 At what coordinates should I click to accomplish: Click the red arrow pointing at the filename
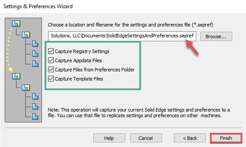coord(192,47)
